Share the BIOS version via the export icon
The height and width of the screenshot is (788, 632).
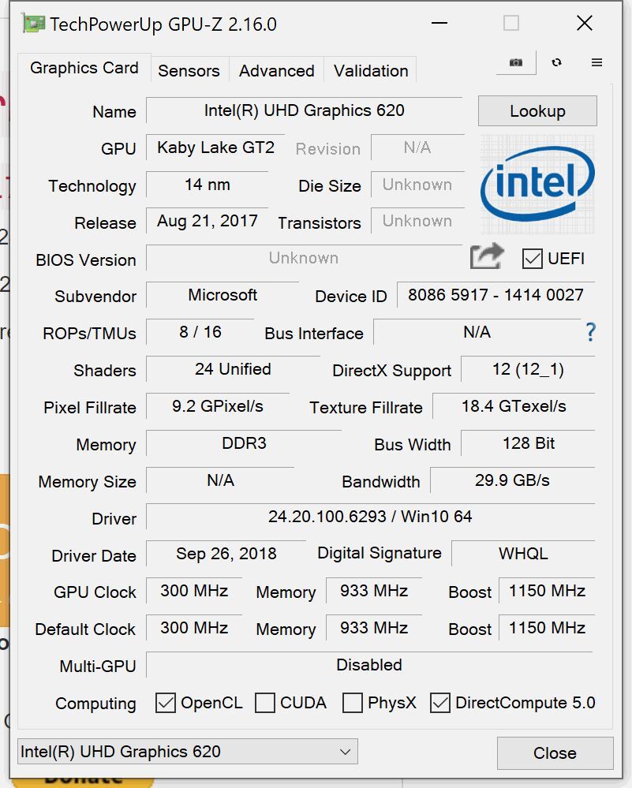pos(487,257)
